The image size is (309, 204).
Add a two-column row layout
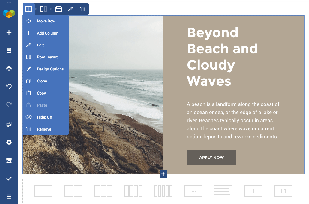click(73, 191)
